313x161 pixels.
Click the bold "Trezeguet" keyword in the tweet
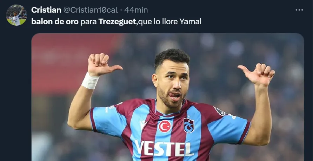tap(117, 22)
